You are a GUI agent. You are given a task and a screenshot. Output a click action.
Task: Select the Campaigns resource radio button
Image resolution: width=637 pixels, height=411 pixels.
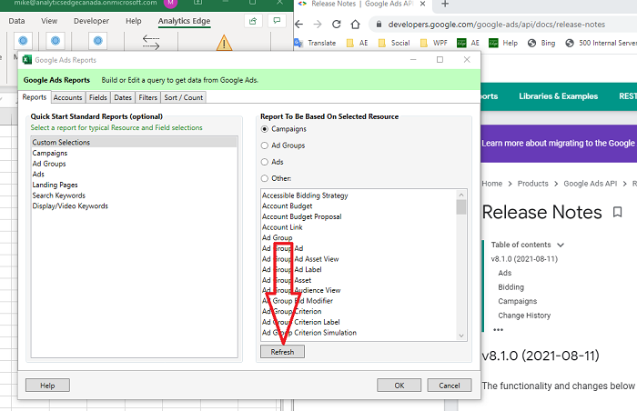(265, 129)
